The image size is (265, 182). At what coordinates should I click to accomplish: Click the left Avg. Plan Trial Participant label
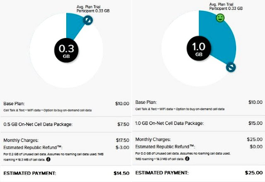pos(93,9)
